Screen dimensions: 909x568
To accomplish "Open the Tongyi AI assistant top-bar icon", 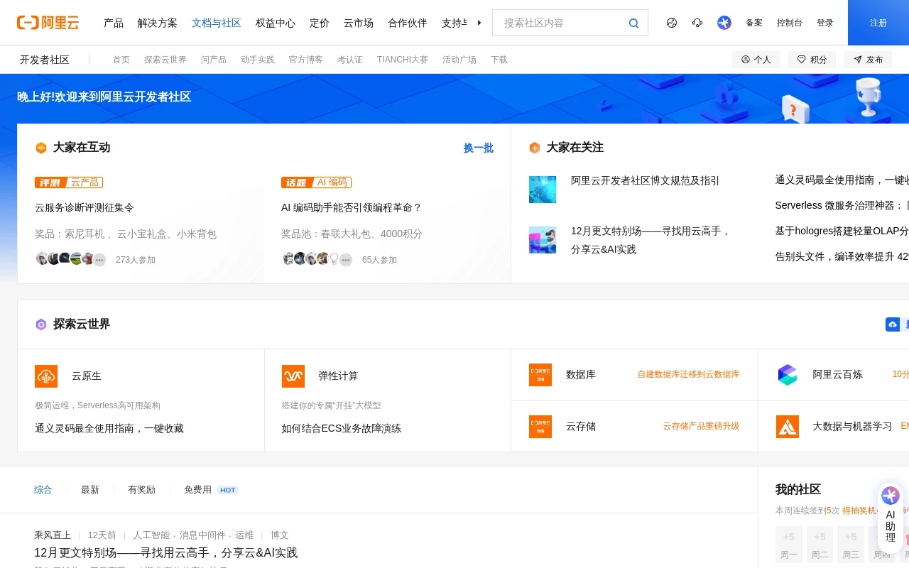I will (724, 23).
